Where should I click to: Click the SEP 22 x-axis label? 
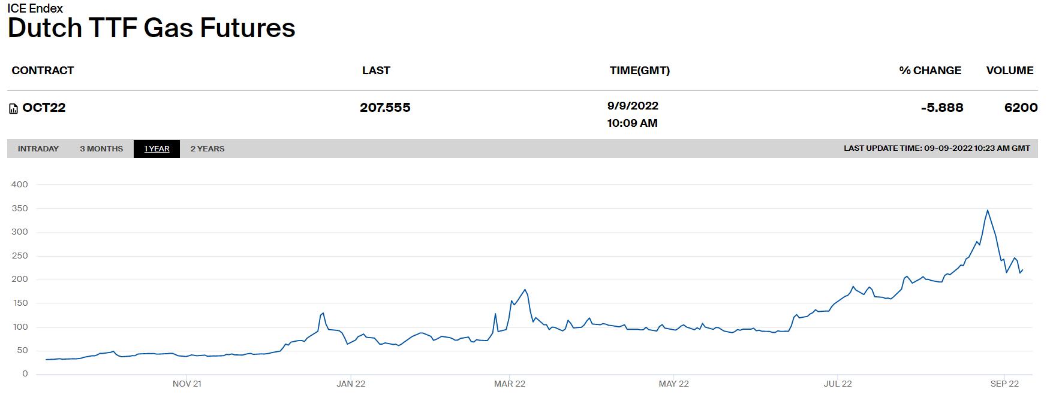pos(1004,384)
